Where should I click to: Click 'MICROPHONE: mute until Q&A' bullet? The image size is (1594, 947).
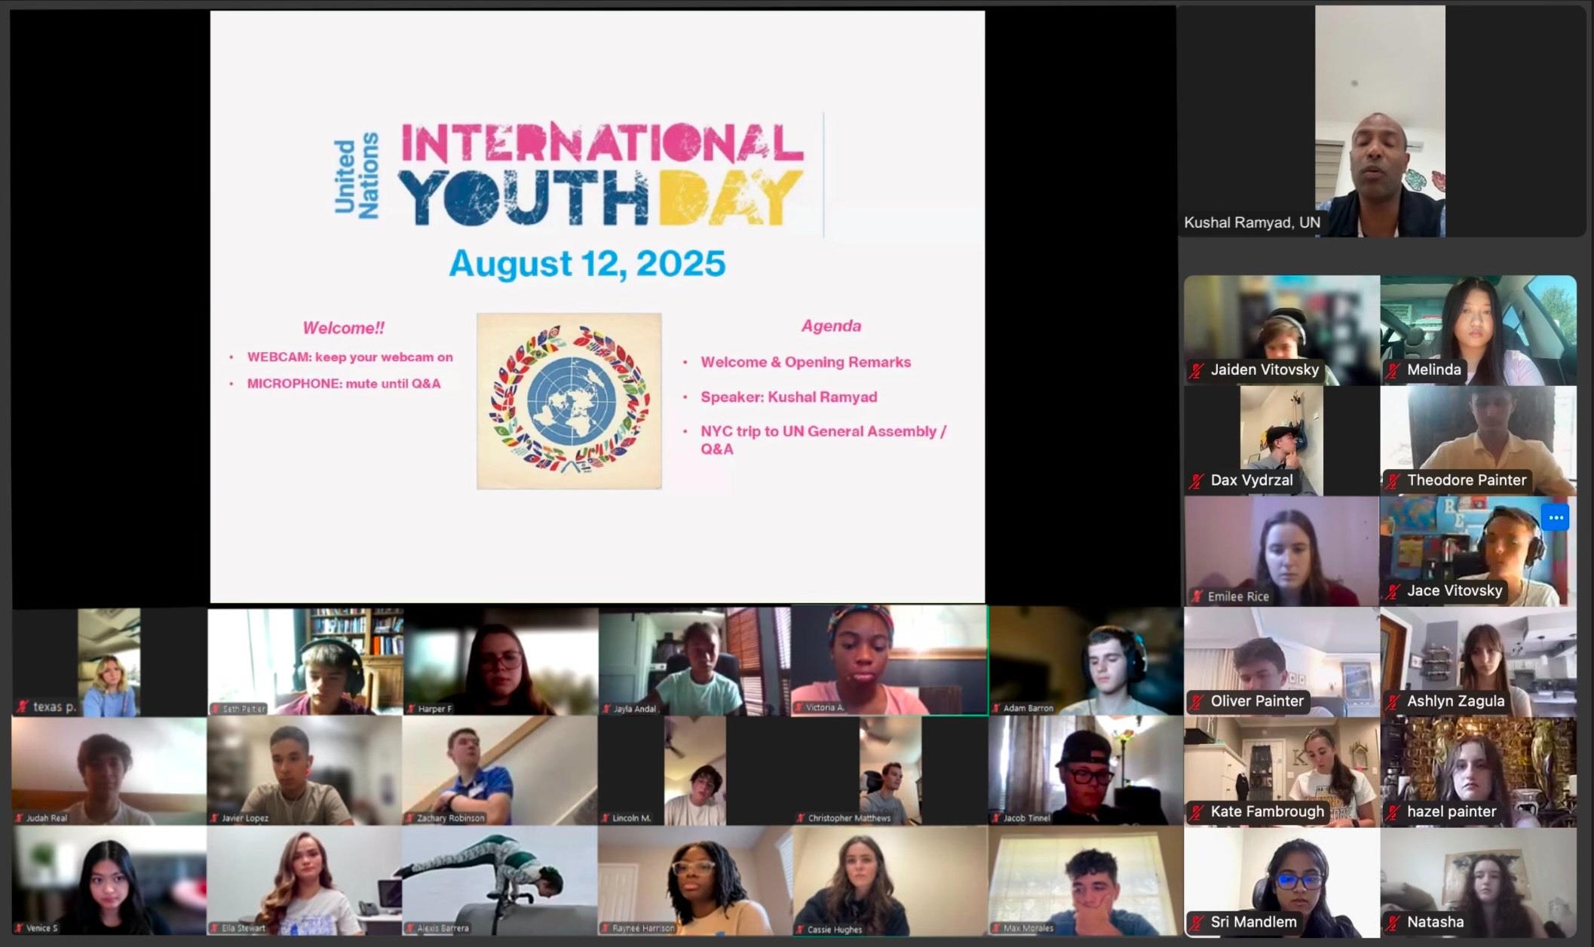coord(344,384)
